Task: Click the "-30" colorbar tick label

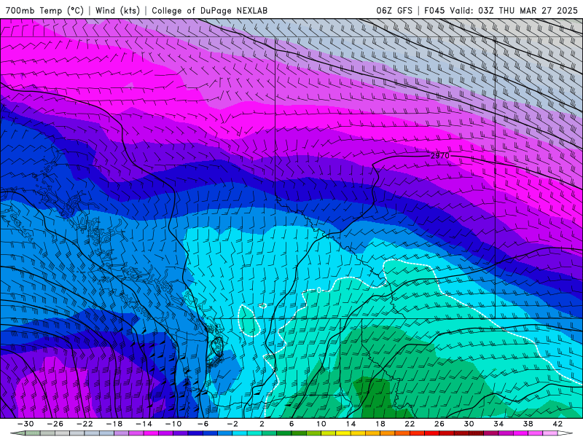Action: pos(26,424)
